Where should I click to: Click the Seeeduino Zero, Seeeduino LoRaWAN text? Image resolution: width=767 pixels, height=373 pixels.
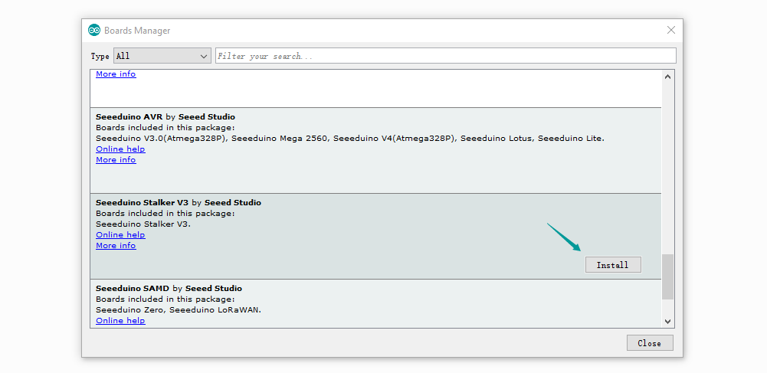(179, 310)
